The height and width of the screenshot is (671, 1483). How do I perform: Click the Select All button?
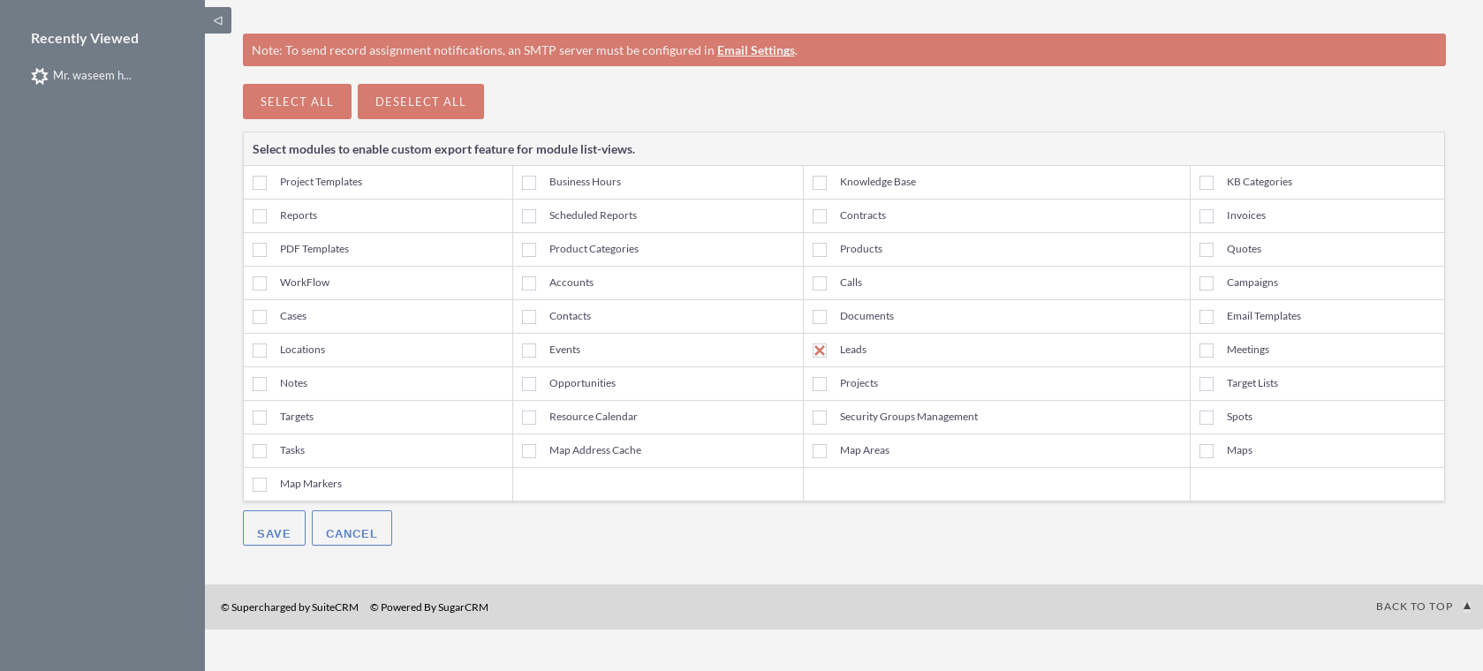click(297, 102)
